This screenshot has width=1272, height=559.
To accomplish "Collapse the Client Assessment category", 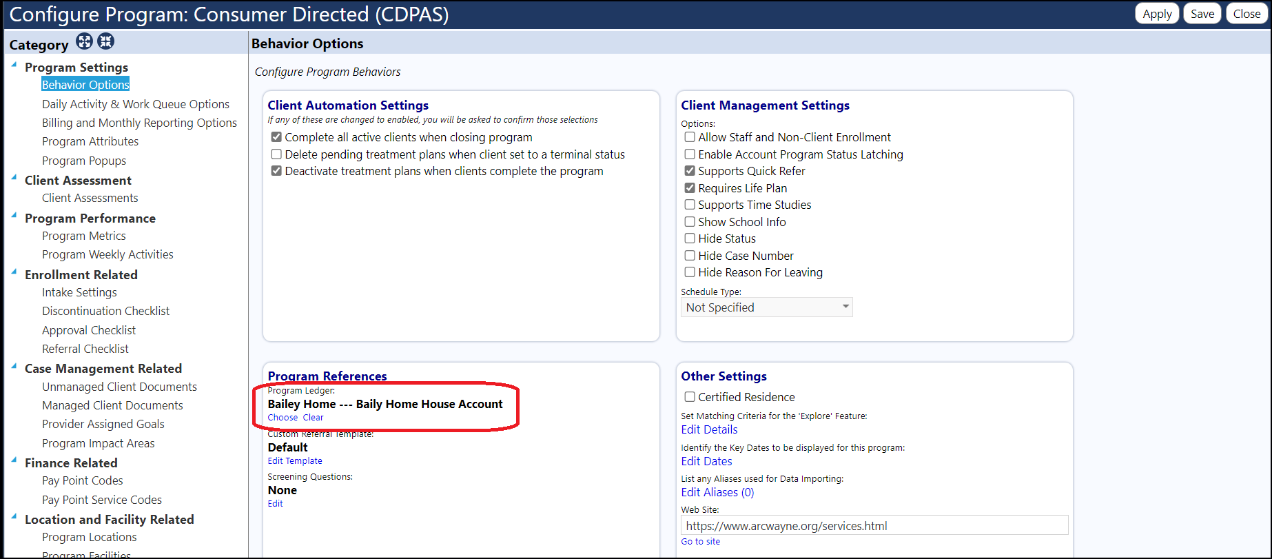I will (x=14, y=178).
